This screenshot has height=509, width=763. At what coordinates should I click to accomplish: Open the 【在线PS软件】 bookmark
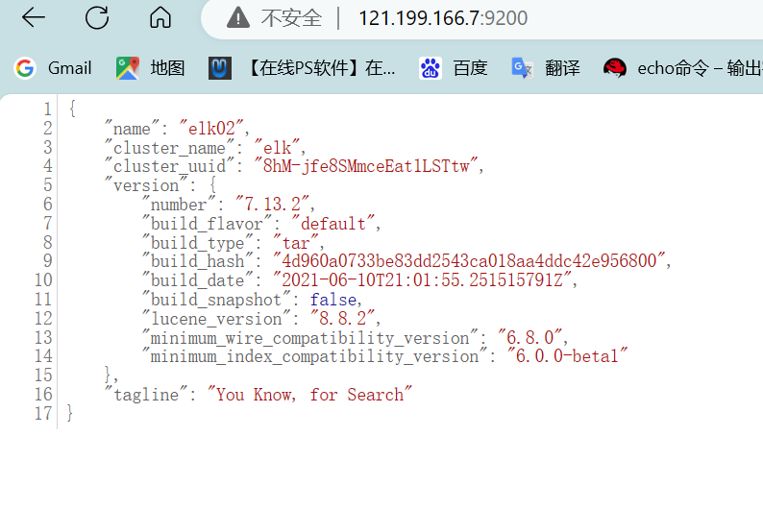point(320,68)
